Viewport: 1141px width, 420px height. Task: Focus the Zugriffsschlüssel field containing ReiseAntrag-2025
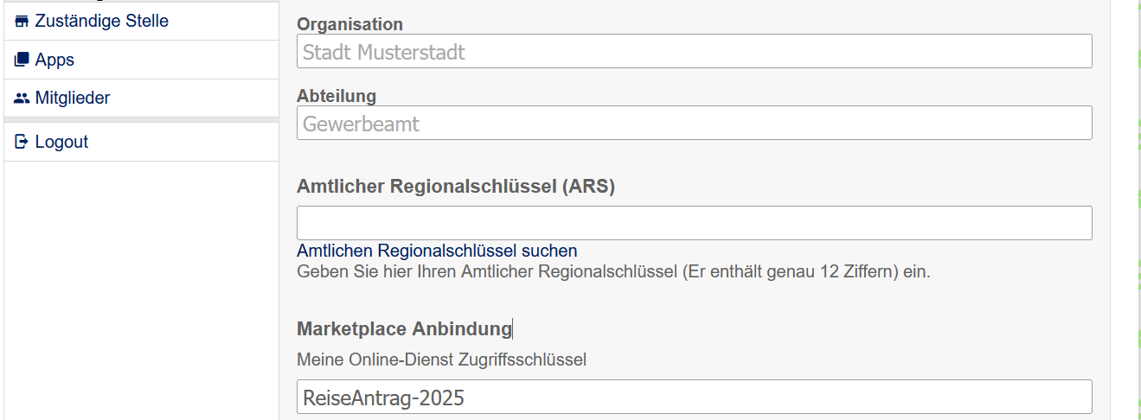click(694, 398)
